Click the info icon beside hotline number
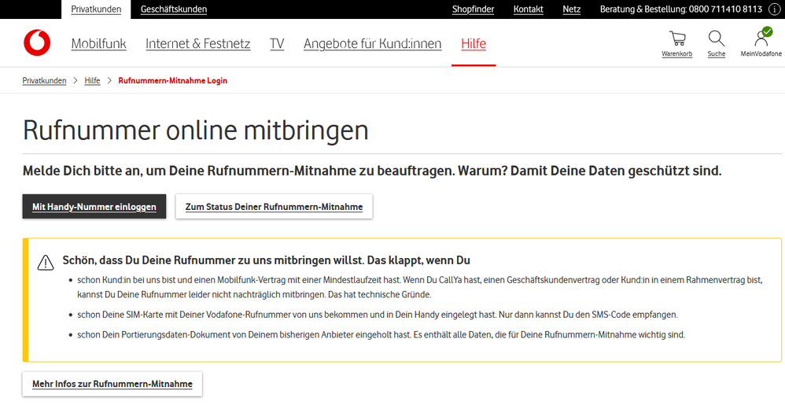The height and width of the screenshot is (409, 785). tap(774, 9)
